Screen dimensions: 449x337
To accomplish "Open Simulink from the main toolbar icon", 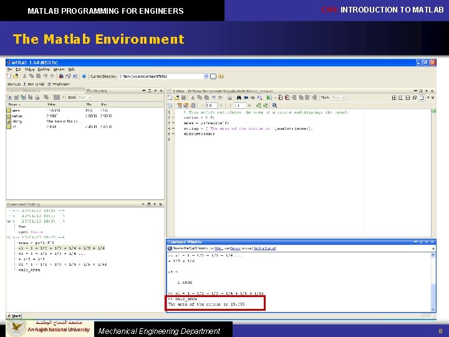I will [61, 76].
